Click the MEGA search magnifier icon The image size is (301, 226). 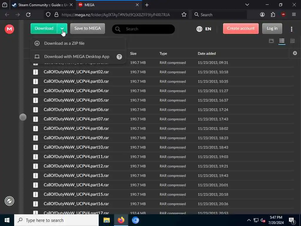coord(118,29)
